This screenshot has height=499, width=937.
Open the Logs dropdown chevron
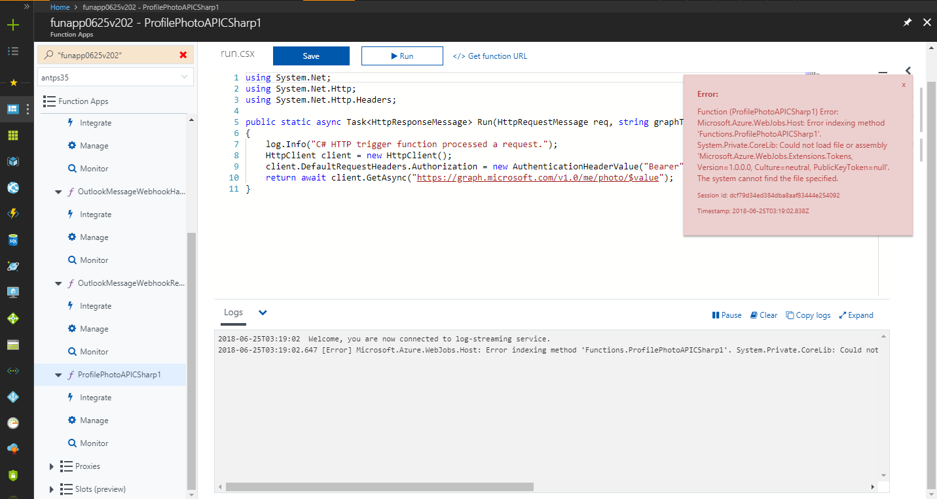pyautogui.click(x=262, y=313)
